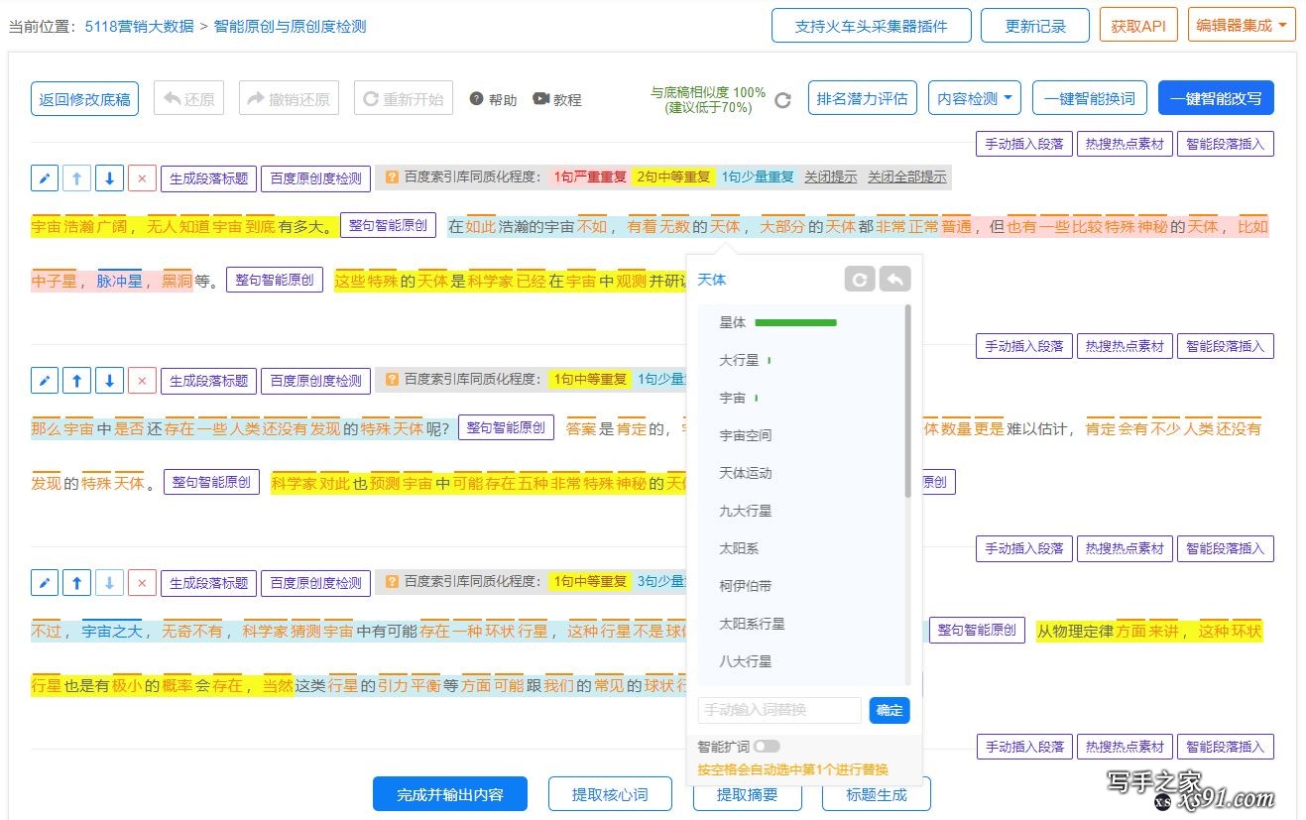Click 更新记录 button

(1035, 26)
